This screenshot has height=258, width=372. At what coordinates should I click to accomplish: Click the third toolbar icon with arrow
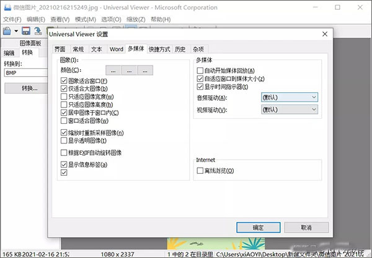(x=37, y=31)
